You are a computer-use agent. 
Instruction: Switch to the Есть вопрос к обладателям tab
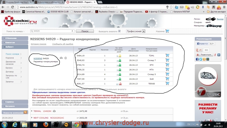pos(49,2)
